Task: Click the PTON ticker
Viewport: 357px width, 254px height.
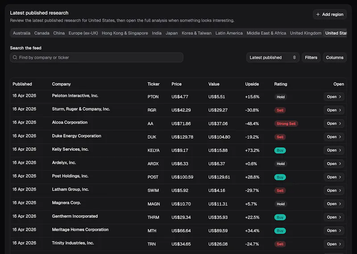Action: [x=153, y=97]
